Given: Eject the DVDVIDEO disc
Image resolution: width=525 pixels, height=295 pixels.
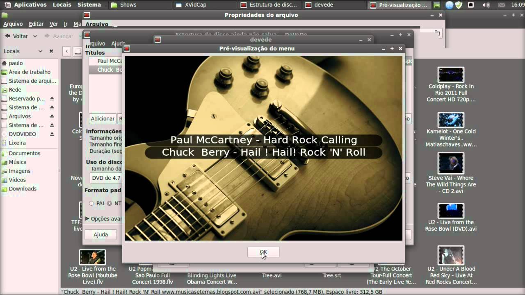Looking at the screenshot, I should tap(52, 134).
